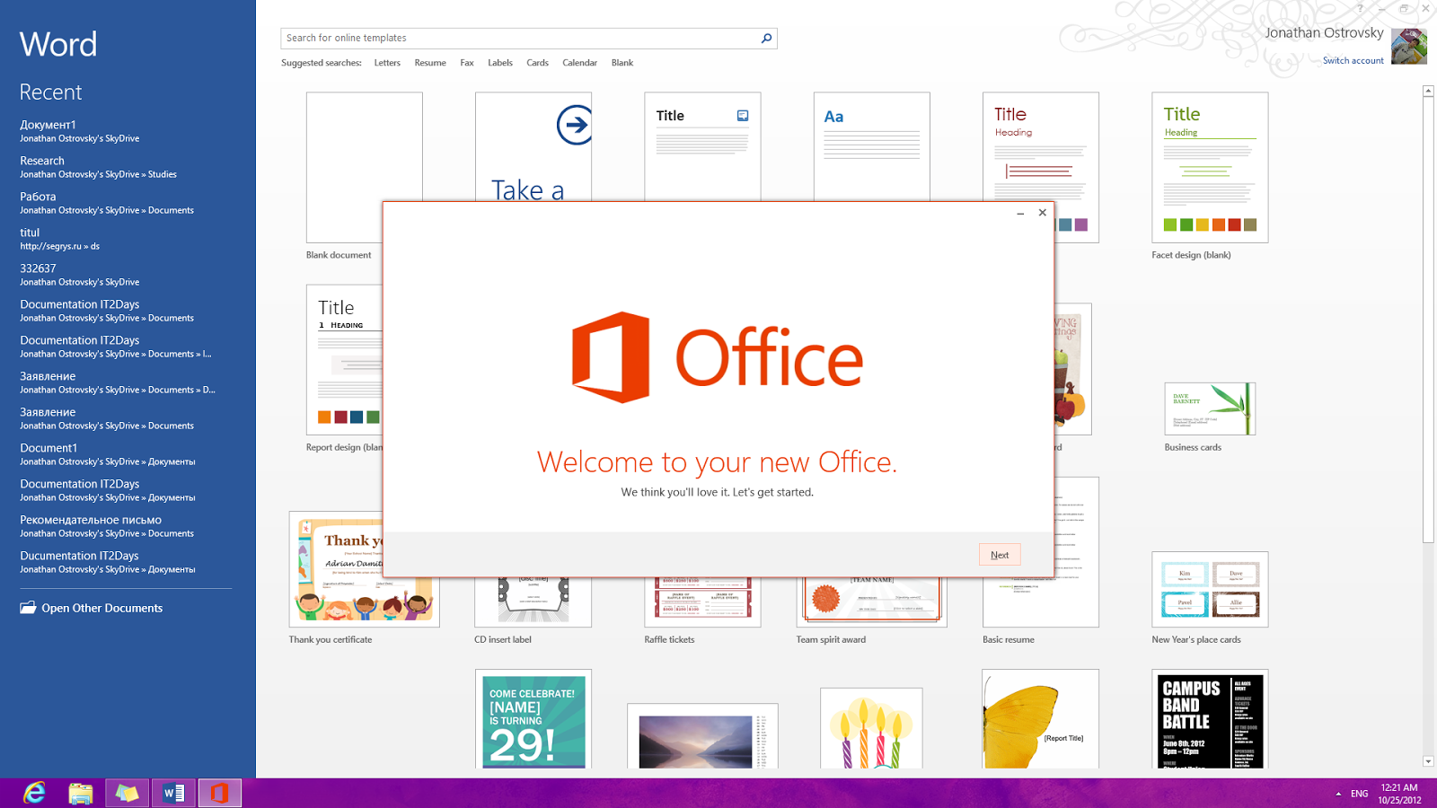Click the Office icon in the taskbar

[x=220, y=793]
